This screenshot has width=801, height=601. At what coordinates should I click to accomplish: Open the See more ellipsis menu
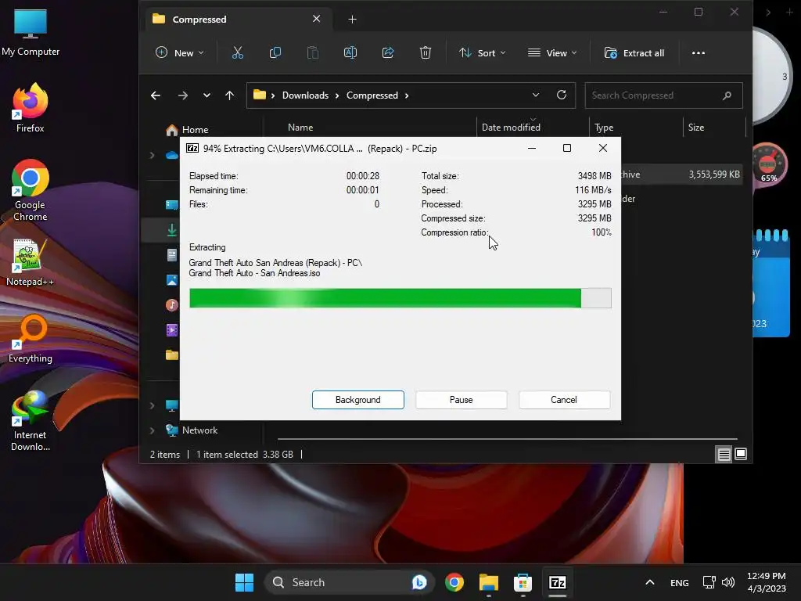point(699,52)
